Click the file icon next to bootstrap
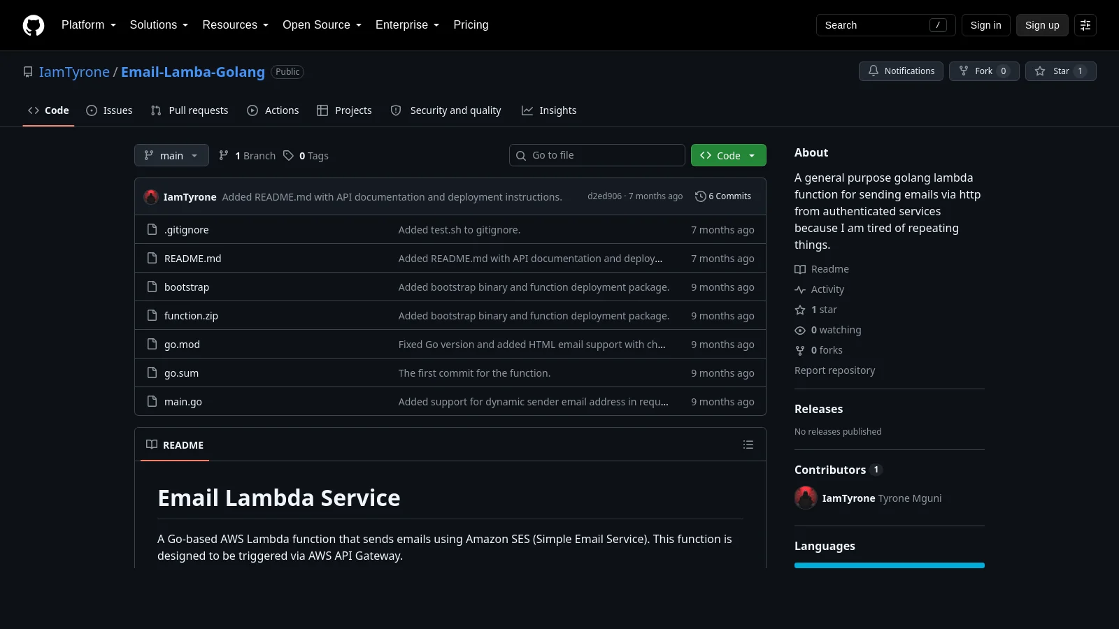Image resolution: width=1119 pixels, height=629 pixels. pyautogui.click(x=152, y=287)
